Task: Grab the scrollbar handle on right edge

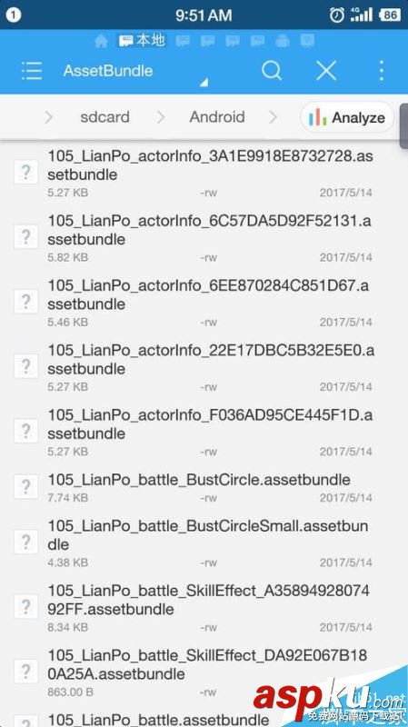Action: (x=403, y=126)
